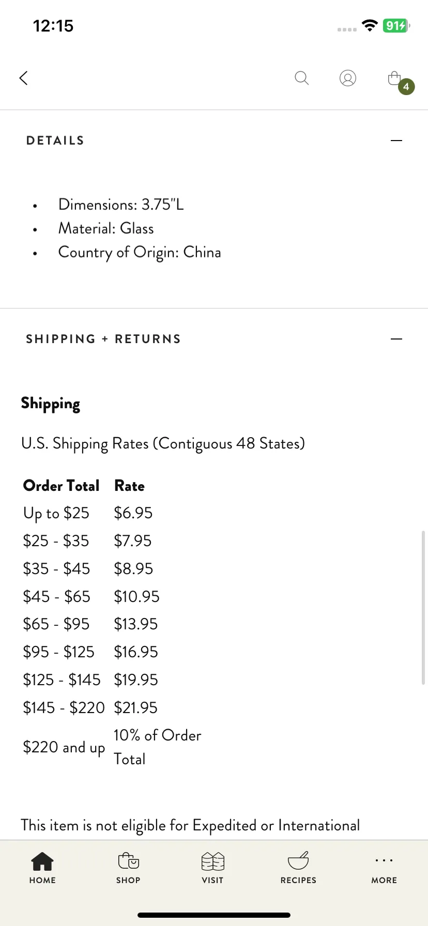Tap the Shop bags icon
Screen dimensions: 428x926
click(128, 861)
